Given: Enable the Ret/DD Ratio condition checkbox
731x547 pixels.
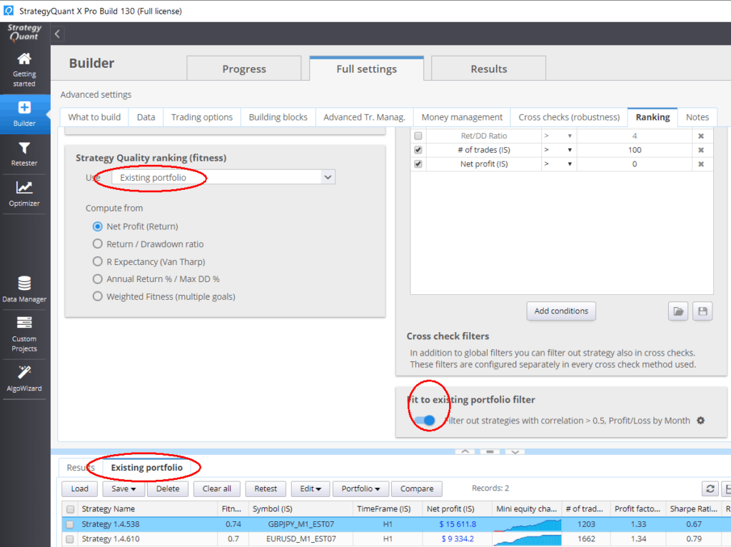Looking at the screenshot, I should click(x=418, y=136).
